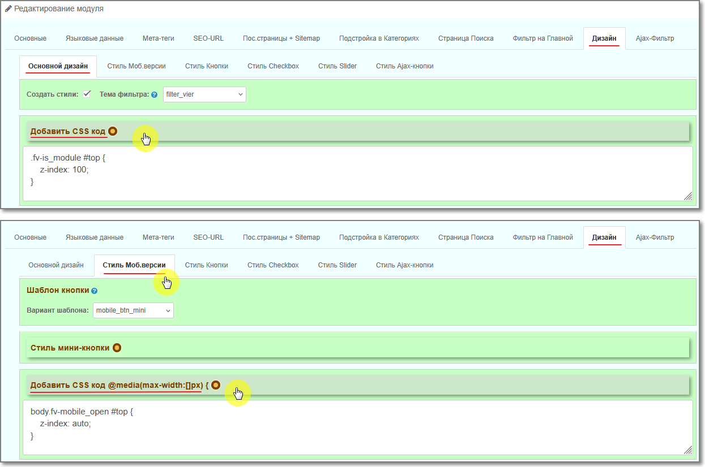Toggle the Создать стили checkbox
The height and width of the screenshot is (467, 705).
(x=87, y=94)
